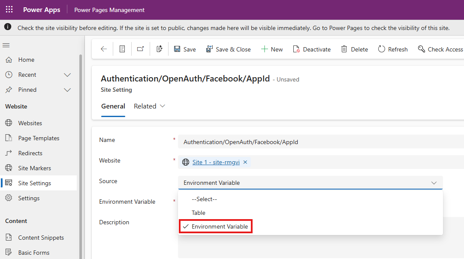The width and height of the screenshot is (464, 259).
Task: Go back using the back arrow
Action: 104,49
